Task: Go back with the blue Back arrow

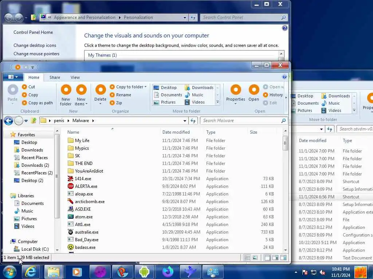Action: point(9,121)
